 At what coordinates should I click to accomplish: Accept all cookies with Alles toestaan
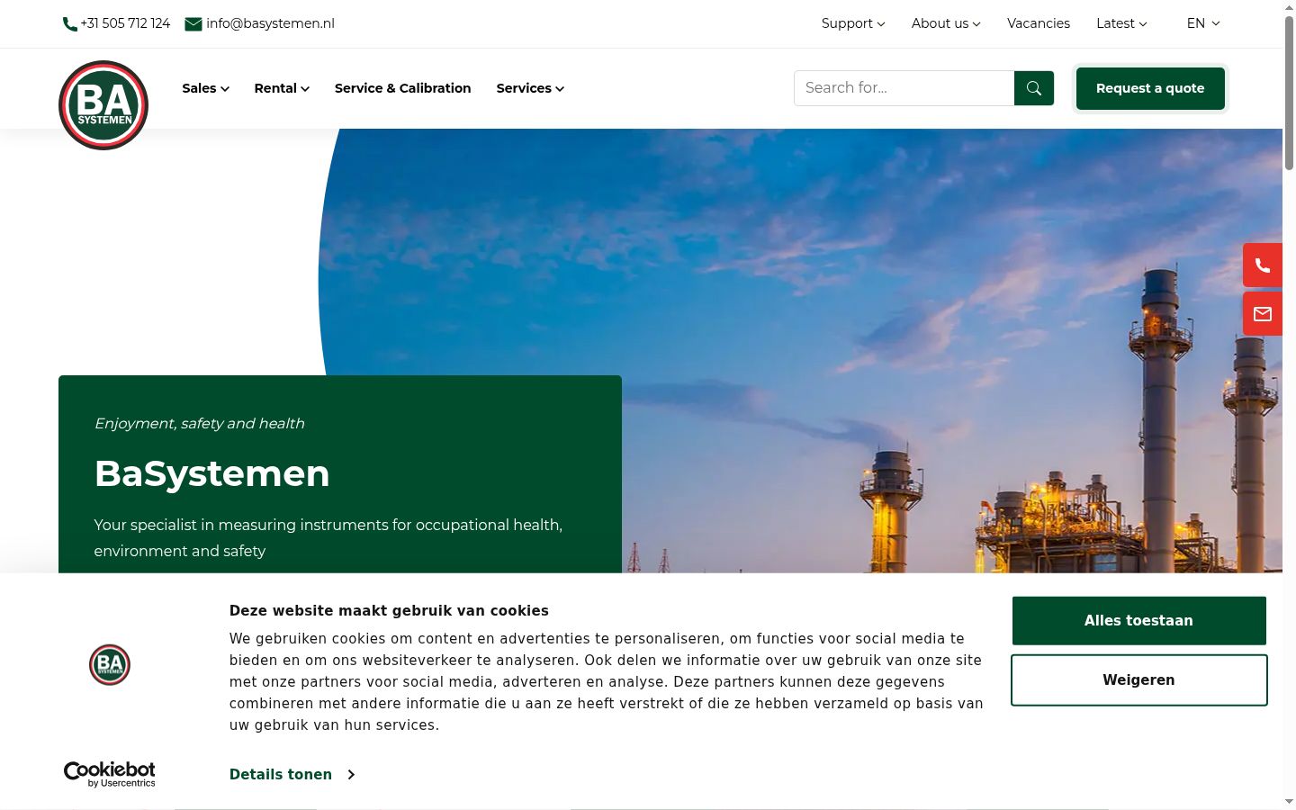1138,621
